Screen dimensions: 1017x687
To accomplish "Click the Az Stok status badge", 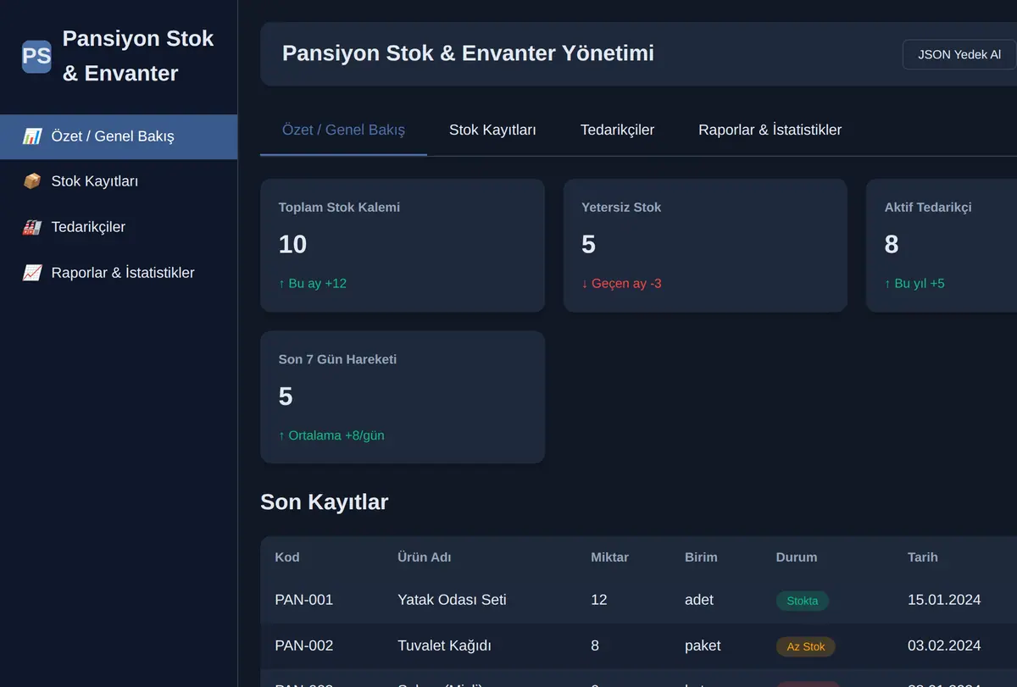I will pos(806,646).
